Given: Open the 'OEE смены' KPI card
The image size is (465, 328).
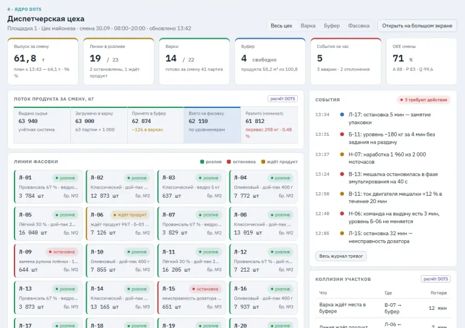Looking at the screenshot, I should pyautogui.click(x=421, y=61).
